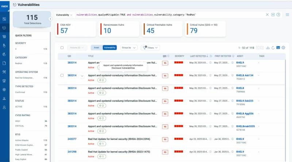Open the Actions (0) dropdown
The width and height of the screenshot is (292, 162).
(x=77, y=48)
